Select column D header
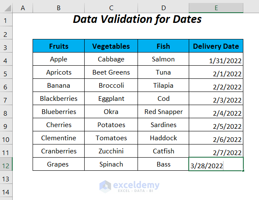Screen dimensions: 259x200 (163, 8)
